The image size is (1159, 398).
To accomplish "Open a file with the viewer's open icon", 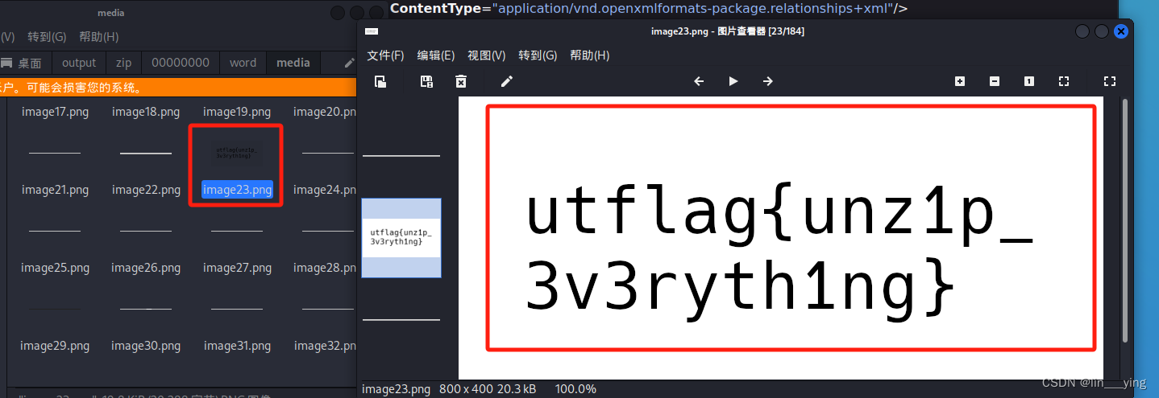I will click(380, 81).
